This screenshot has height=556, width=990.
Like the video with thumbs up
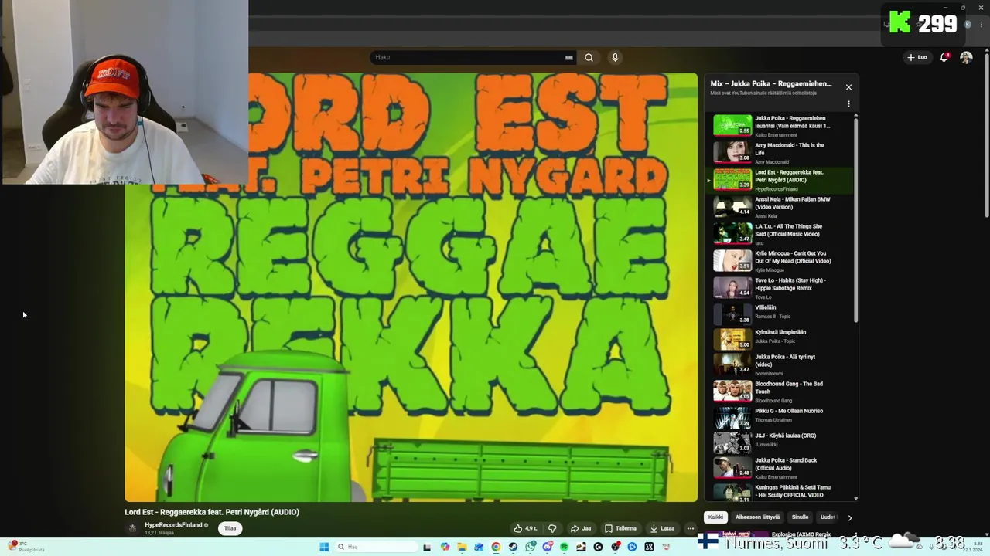(x=525, y=528)
